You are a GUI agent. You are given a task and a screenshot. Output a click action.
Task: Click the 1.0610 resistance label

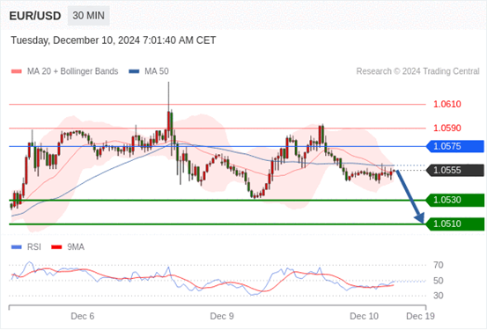(x=447, y=105)
